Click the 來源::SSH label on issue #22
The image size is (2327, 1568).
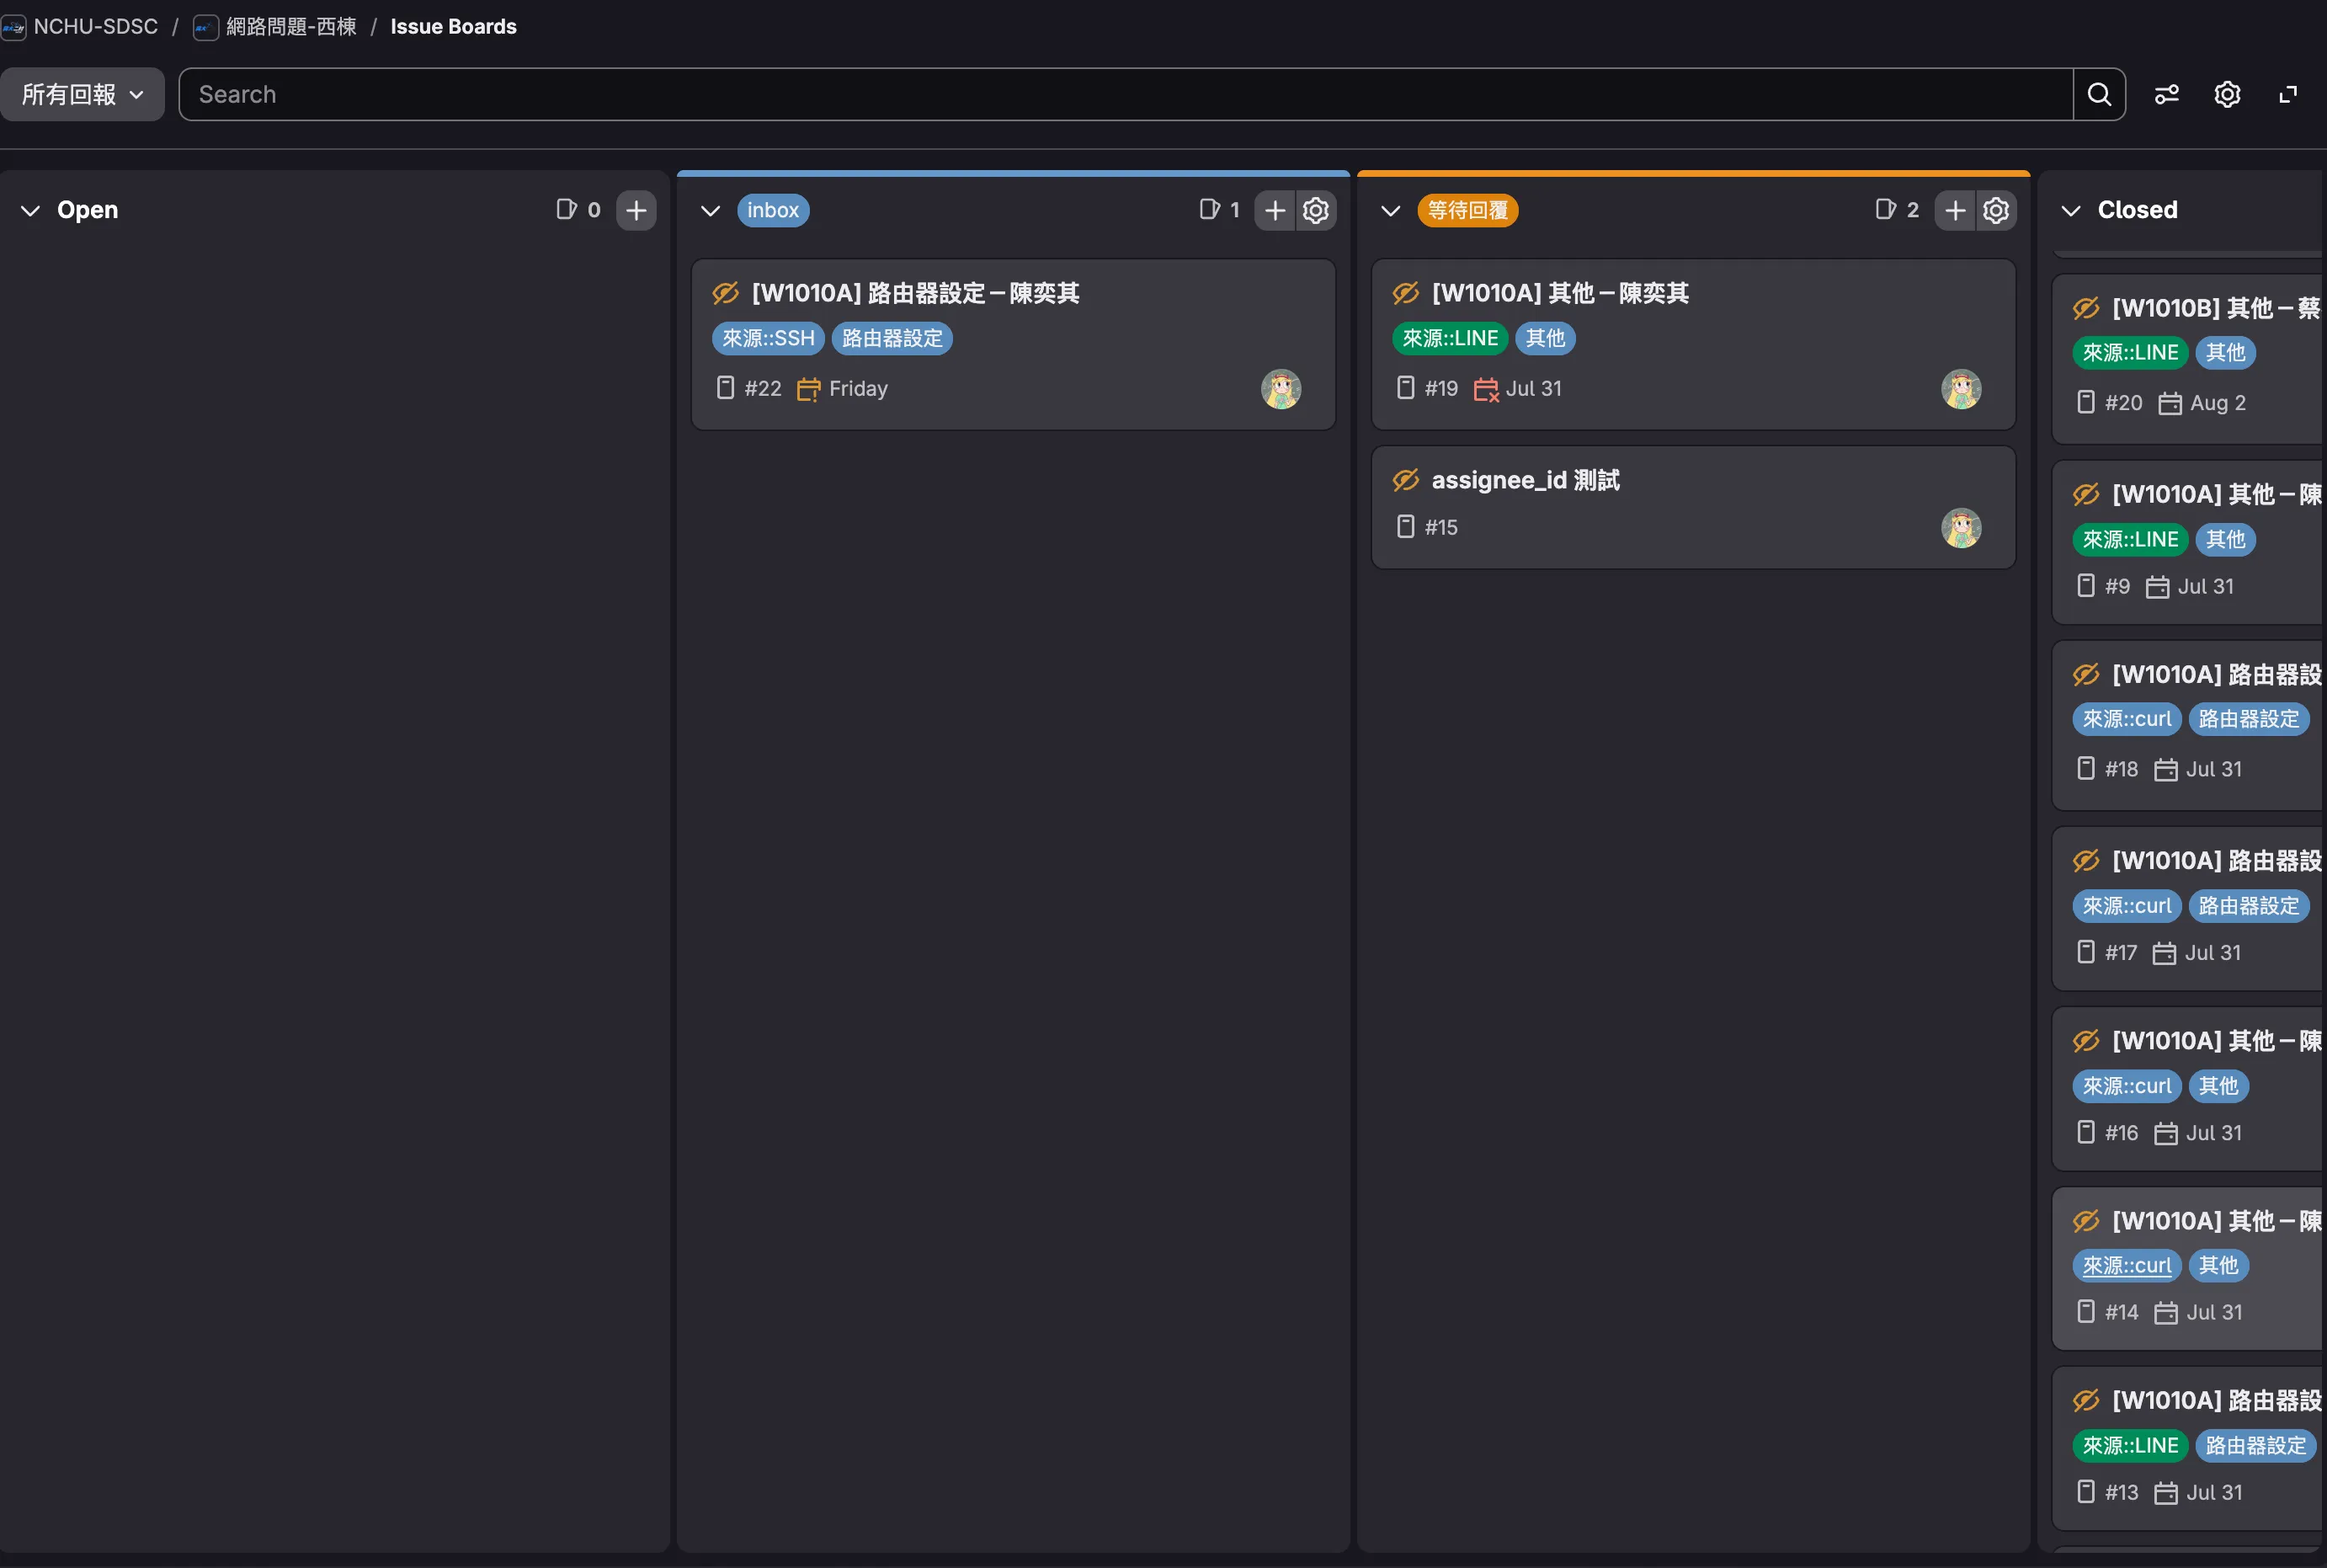[x=768, y=338]
